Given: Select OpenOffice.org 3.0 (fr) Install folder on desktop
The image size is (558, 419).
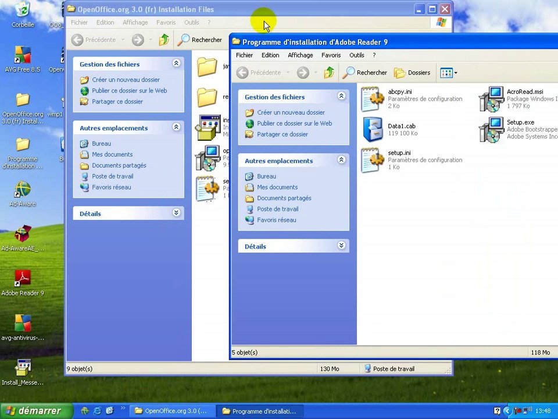Looking at the screenshot, I should point(23,108).
